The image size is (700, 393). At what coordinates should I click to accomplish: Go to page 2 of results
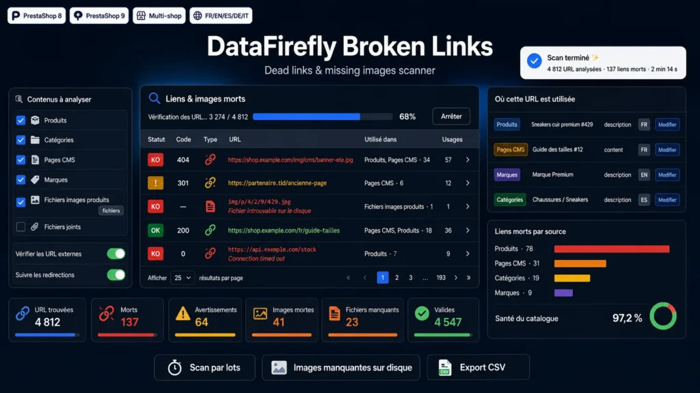[396, 278]
